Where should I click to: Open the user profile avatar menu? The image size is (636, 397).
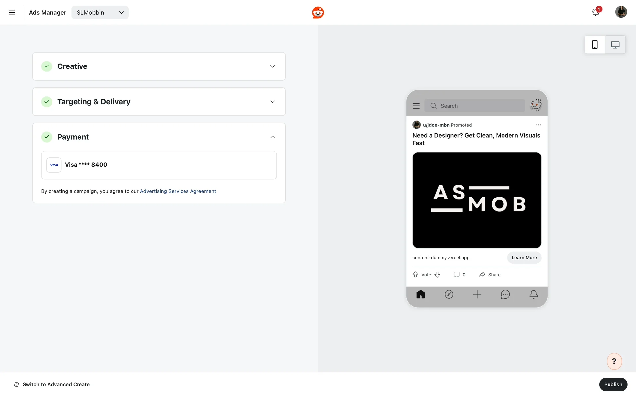621,12
